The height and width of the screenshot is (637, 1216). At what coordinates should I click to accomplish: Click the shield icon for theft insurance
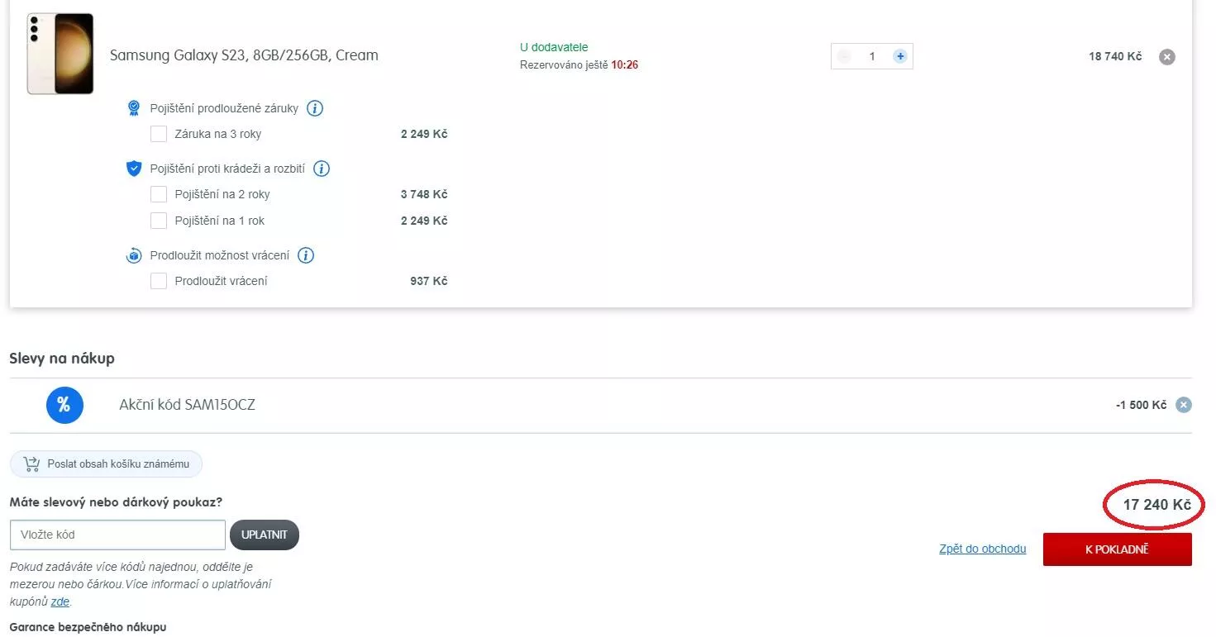pyautogui.click(x=134, y=169)
